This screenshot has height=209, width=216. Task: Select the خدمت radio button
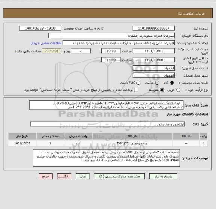pos(157,83)
